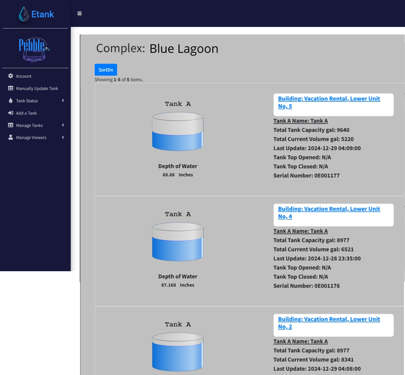
Task: Click the SortDn button
Action: [x=106, y=70]
